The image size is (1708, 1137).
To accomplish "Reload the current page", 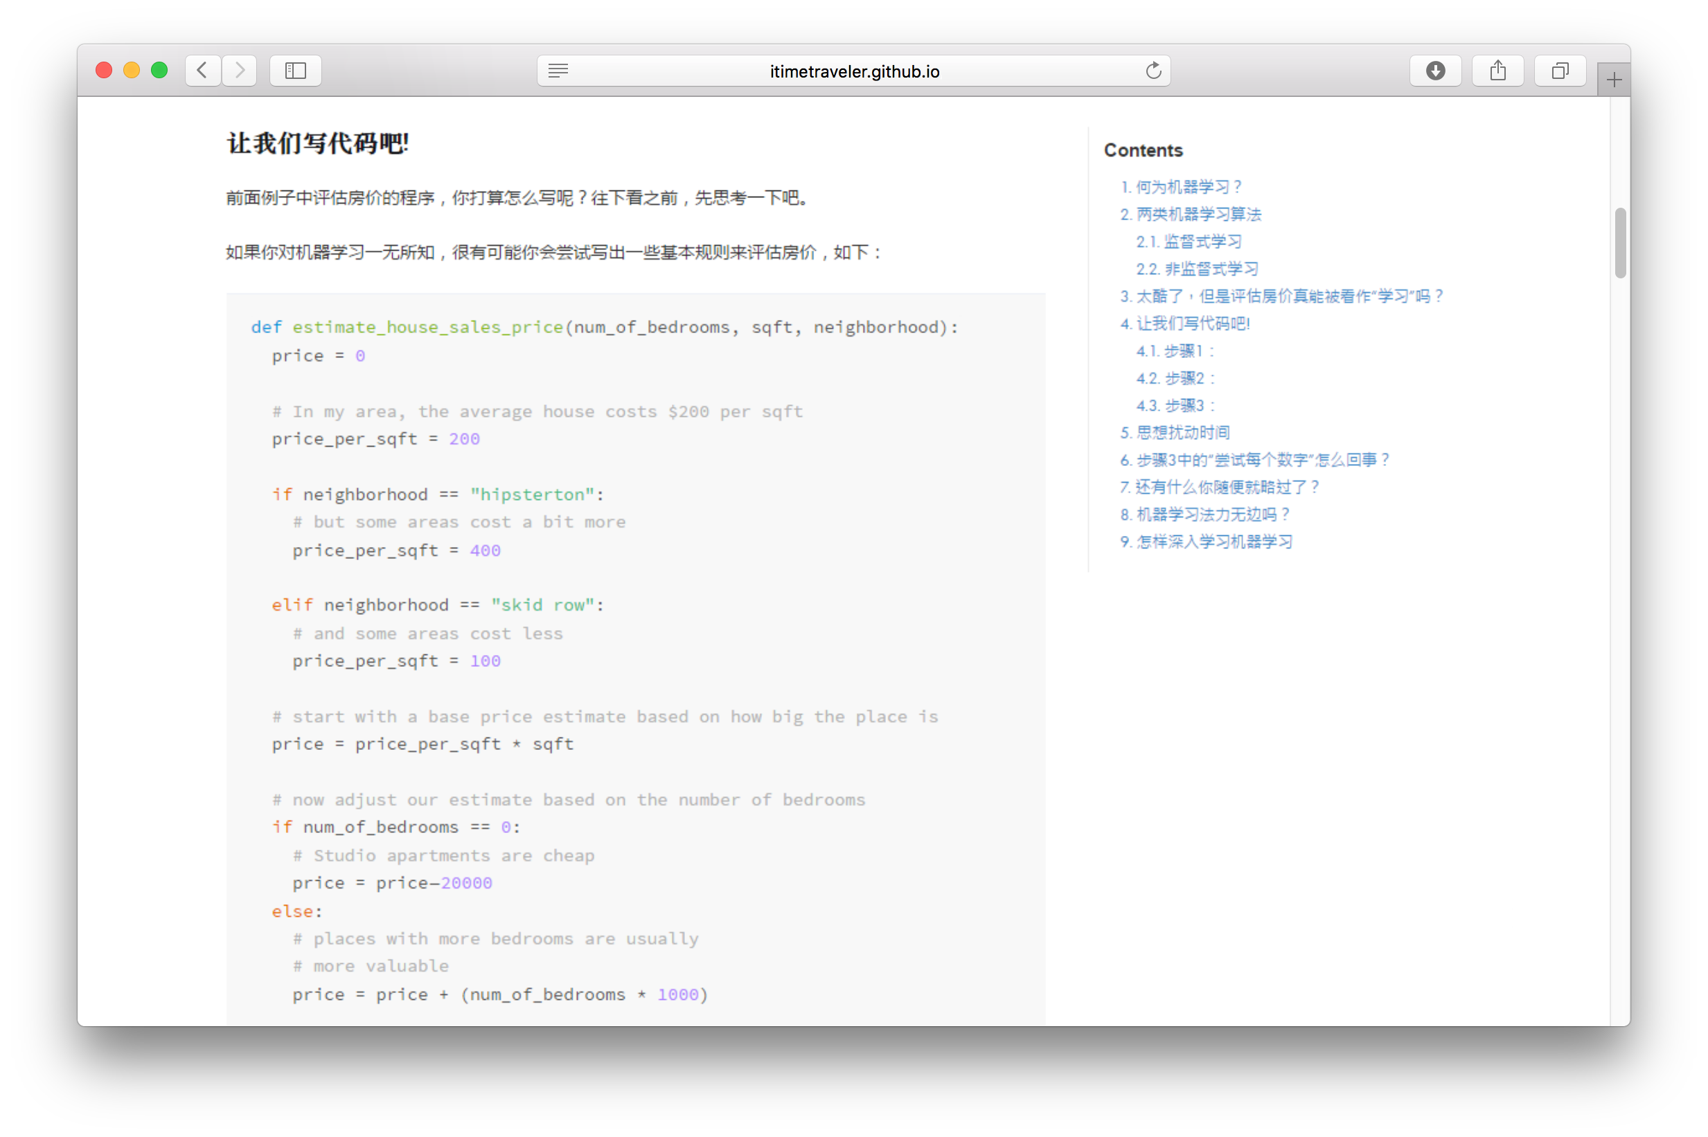I will [1153, 71].
